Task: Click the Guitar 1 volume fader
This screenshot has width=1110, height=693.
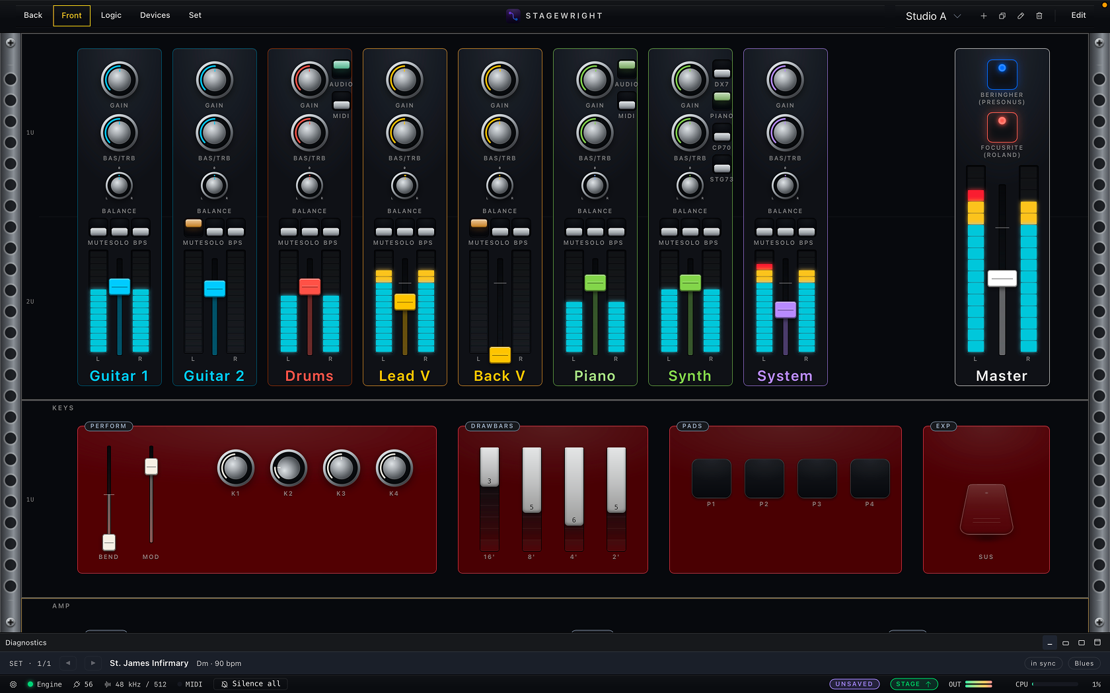Action: click(x=119, y=286)
